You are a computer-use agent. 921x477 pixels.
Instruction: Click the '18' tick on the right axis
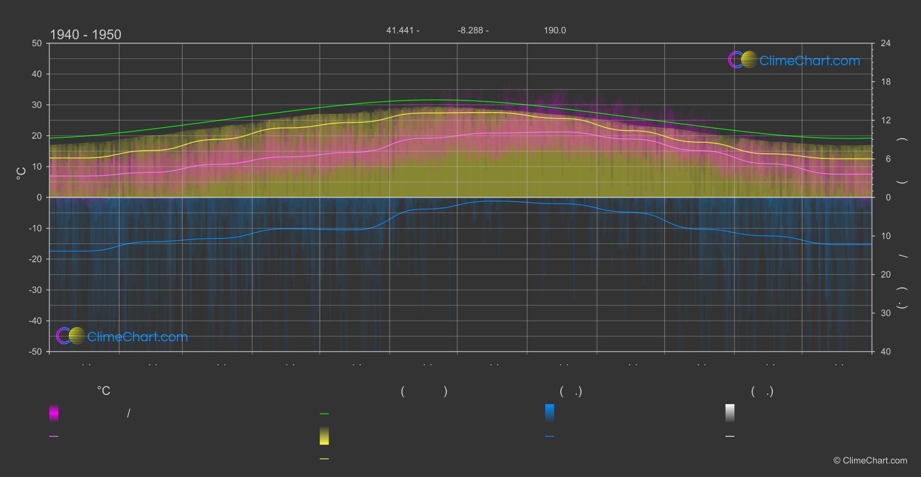pos(886,82)
